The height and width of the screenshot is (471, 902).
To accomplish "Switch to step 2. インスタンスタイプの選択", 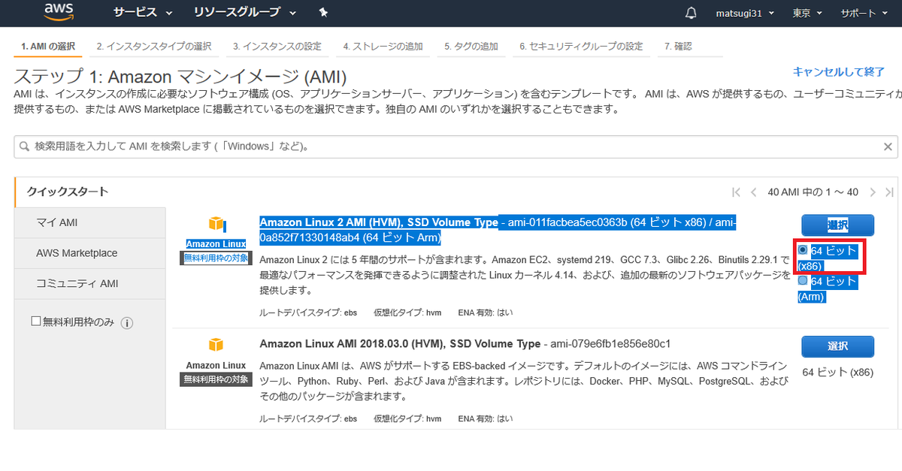I will pyautogui.click(x=154, y=47).
